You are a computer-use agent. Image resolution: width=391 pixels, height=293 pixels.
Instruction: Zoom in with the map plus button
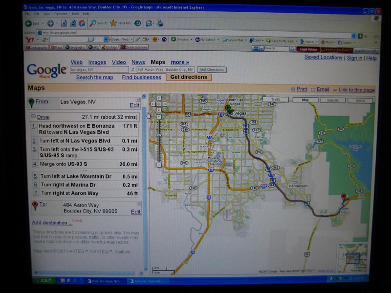159,117
